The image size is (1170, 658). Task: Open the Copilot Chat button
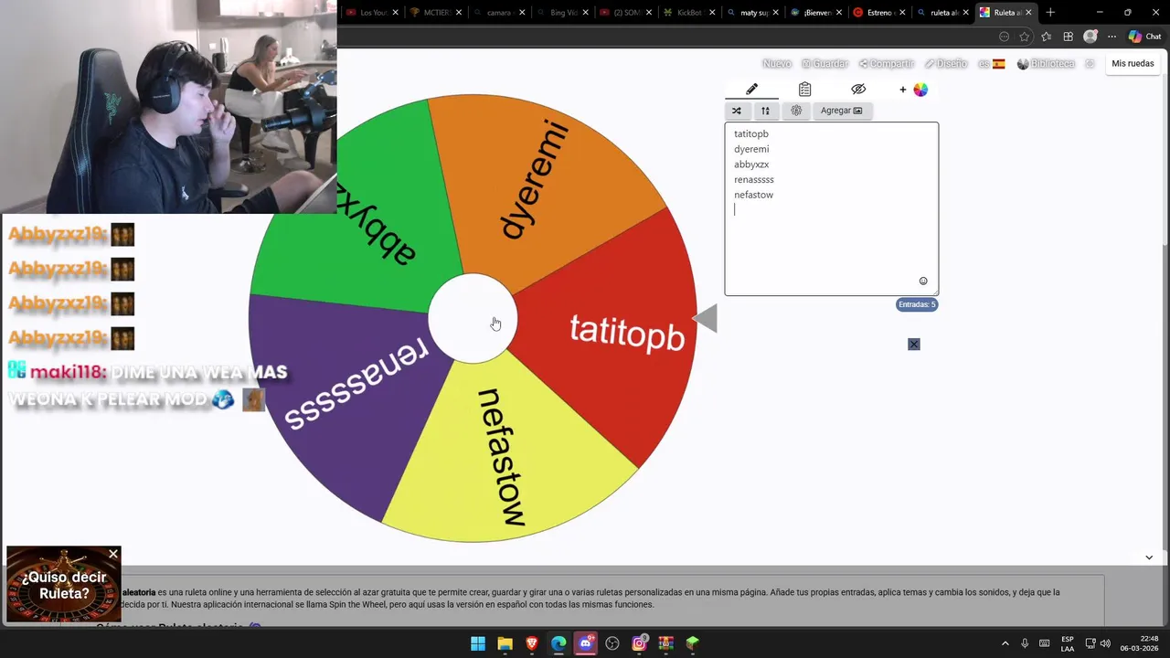(1144, 37)
